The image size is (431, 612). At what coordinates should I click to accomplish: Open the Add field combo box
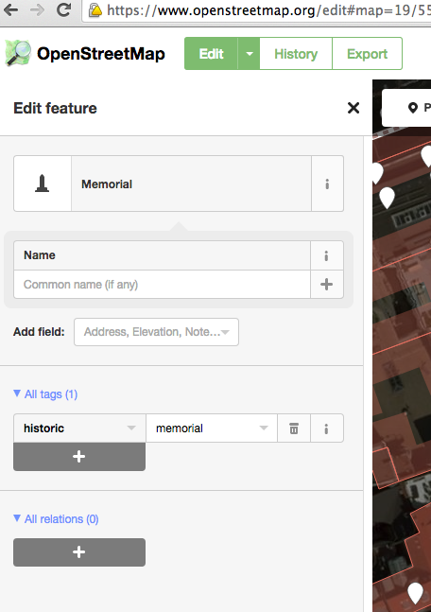(x=156, y=332)
